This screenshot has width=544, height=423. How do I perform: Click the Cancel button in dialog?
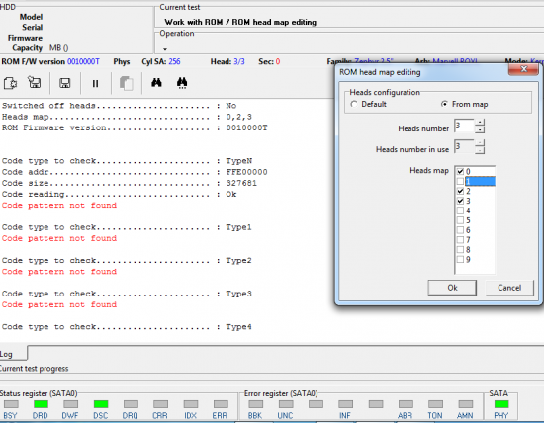509,288
